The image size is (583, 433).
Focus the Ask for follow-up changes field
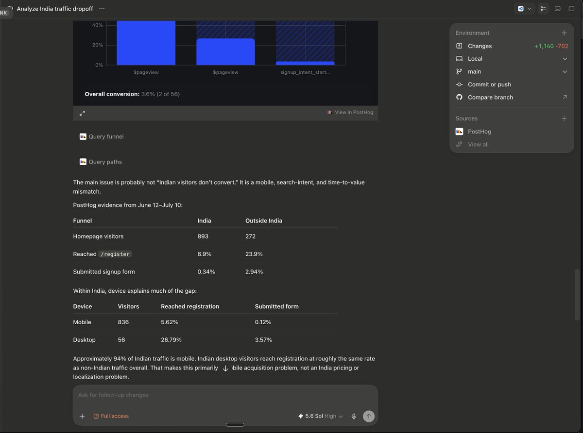pos(225,395)
